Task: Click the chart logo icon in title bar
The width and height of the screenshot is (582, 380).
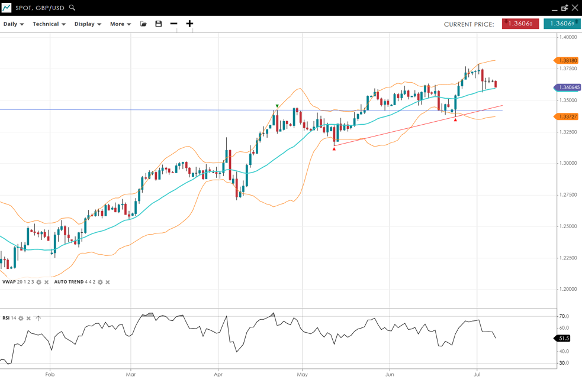Action: click(7, 8)
